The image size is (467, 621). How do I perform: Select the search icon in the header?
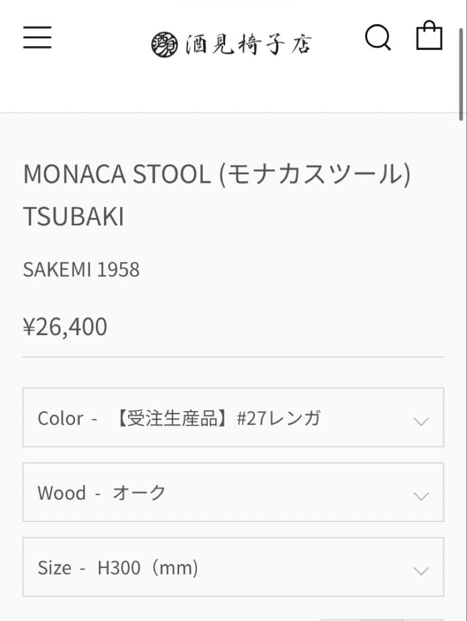pos(377,37)
